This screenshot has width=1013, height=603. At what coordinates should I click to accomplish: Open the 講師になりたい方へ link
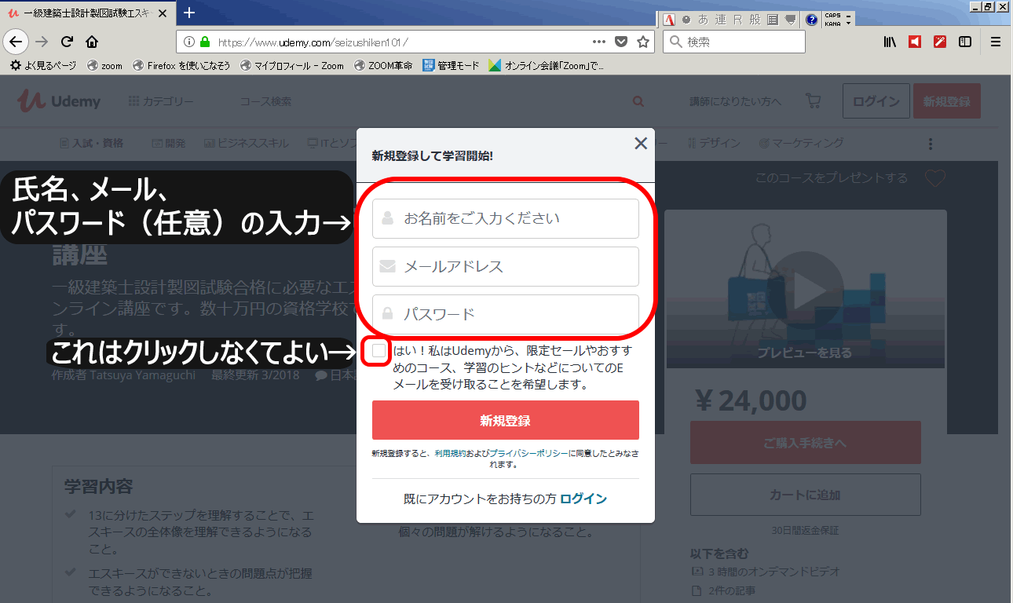point(736,101)
